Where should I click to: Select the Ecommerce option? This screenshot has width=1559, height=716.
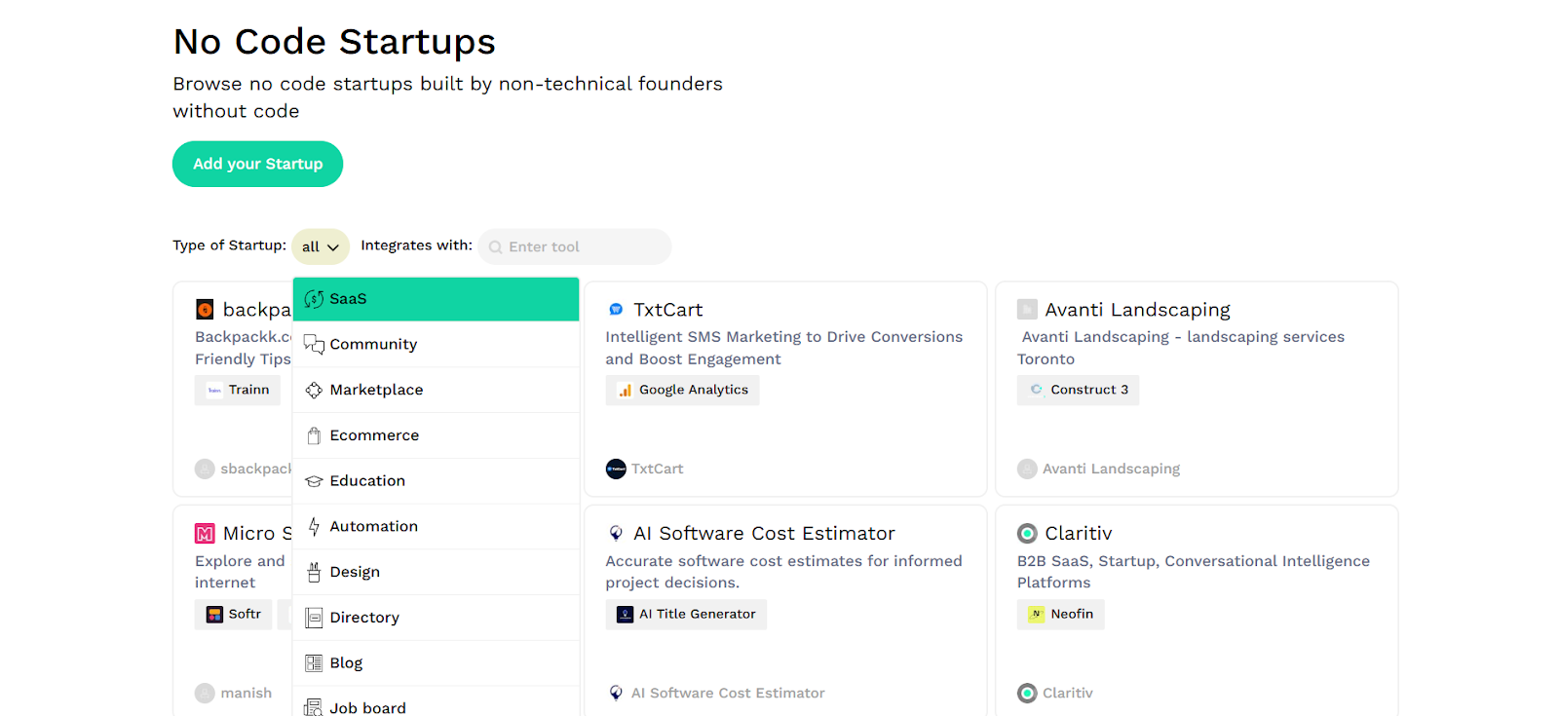pyautogui.click(x=436, y=435)
